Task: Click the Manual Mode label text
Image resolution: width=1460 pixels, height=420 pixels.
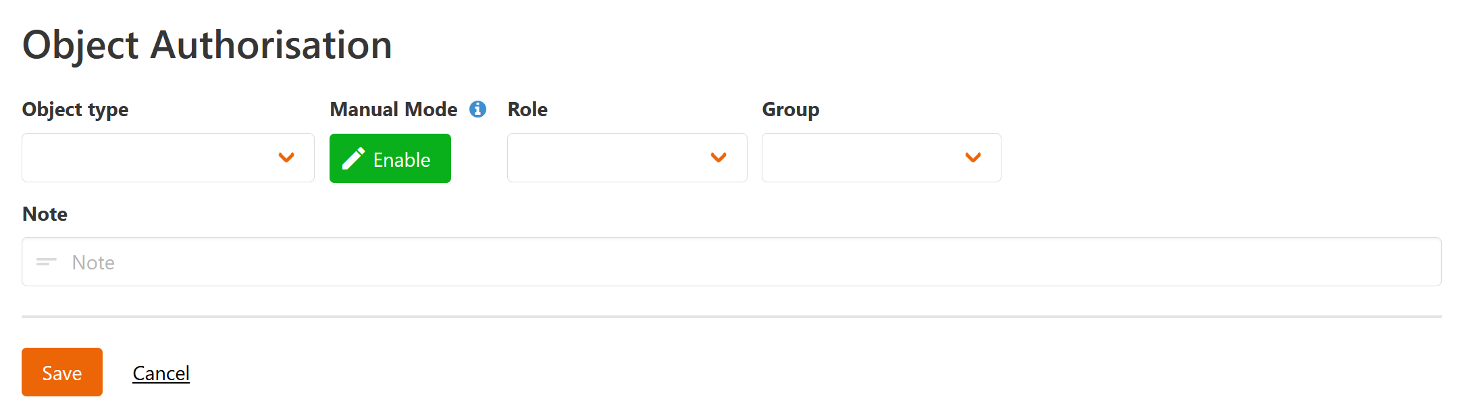Action: click(x=394, y=109)
